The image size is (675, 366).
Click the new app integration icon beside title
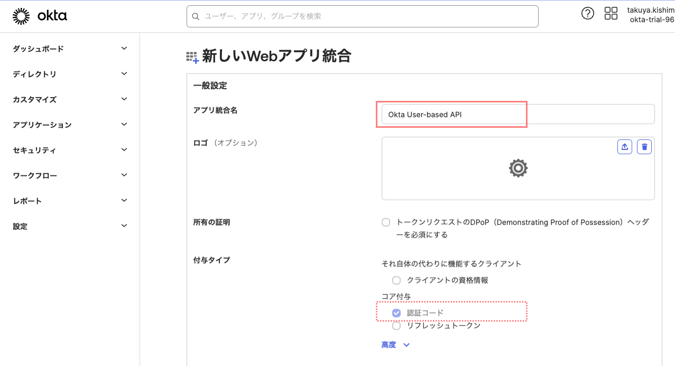tap(192, 58)
